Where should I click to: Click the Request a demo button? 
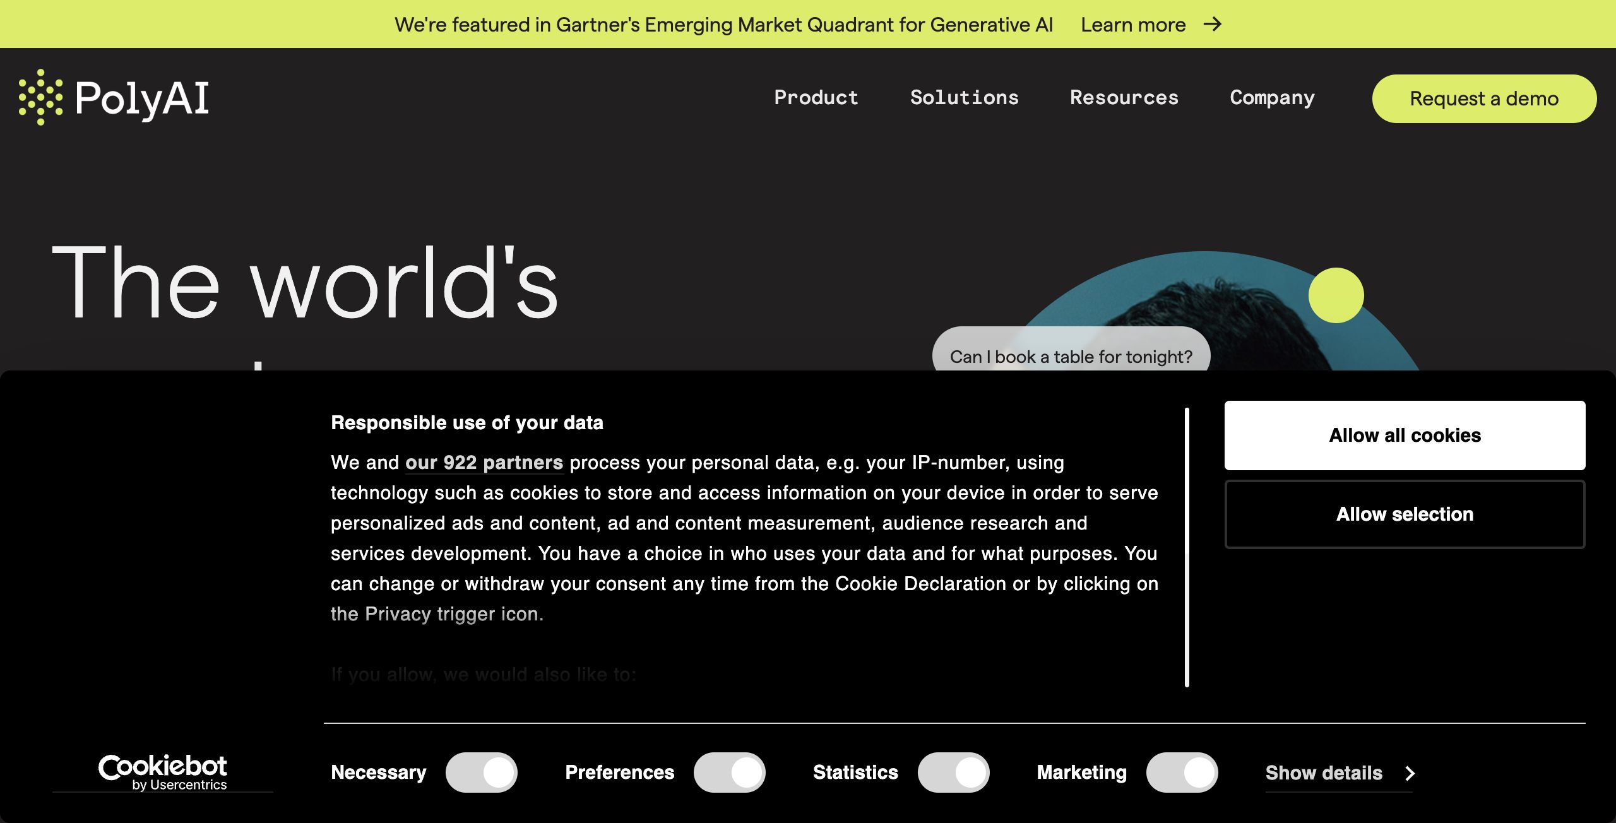point(1484,99)
